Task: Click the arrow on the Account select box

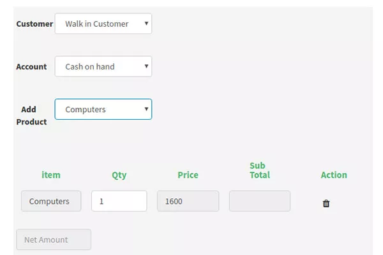Action: coord(146,66)
